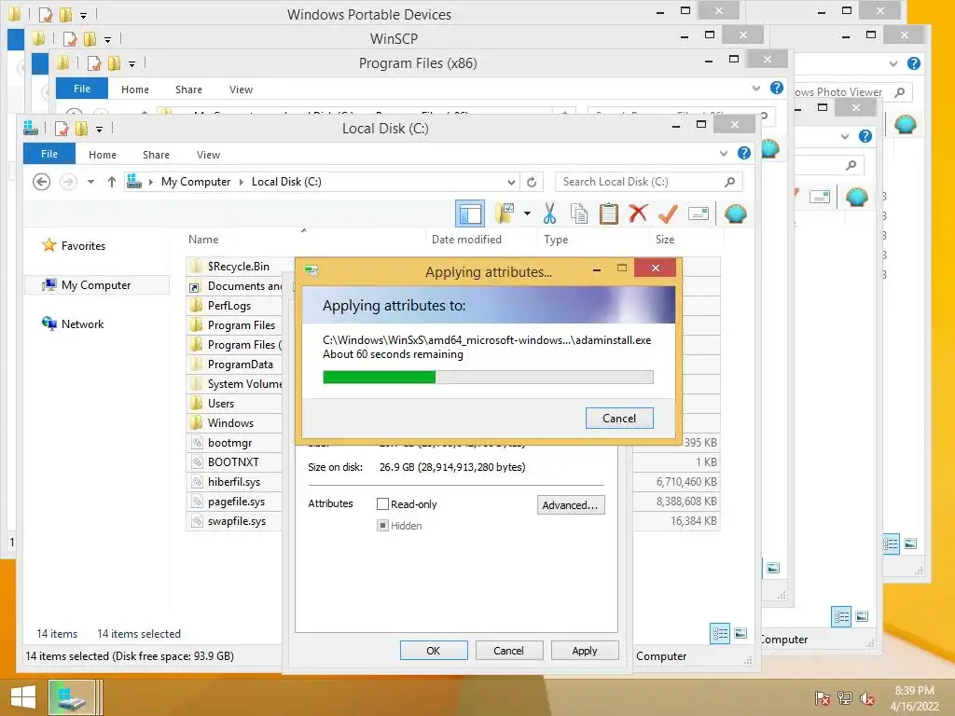Select Favorites in navigation pane
Viewport: 955px width, 716px height.
pos(83,246)
